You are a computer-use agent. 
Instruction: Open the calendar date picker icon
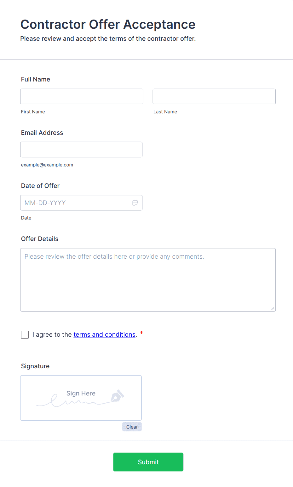(135, 203)
